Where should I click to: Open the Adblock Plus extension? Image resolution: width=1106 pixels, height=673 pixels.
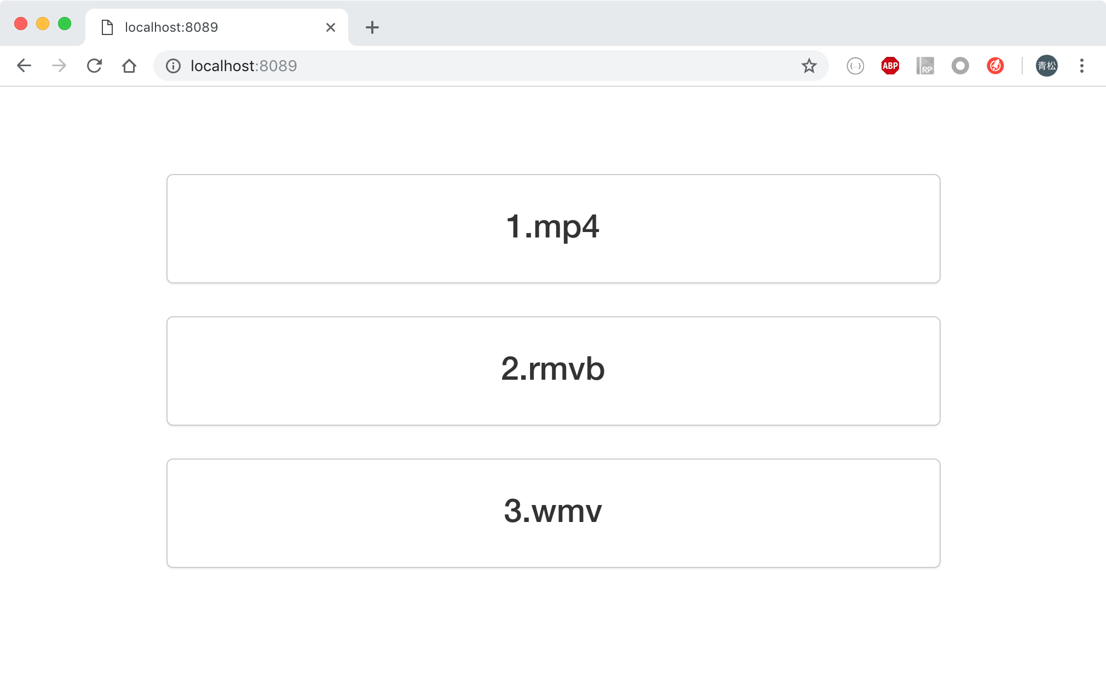[x=890, y=66]
